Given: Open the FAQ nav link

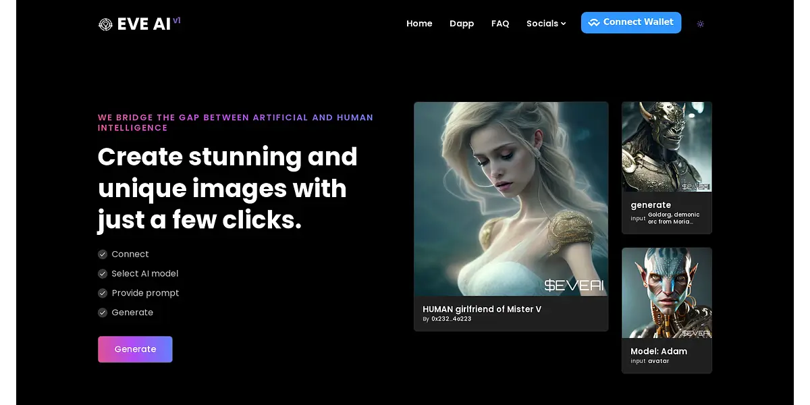Looking at the screenshot, I should (500, 24).
